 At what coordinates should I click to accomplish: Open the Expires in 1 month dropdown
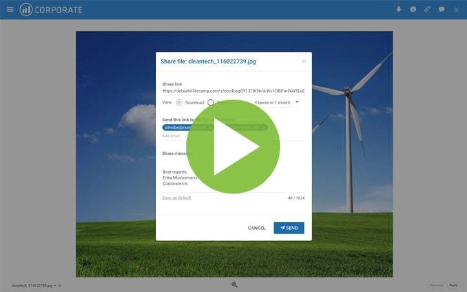click(277, 102)
